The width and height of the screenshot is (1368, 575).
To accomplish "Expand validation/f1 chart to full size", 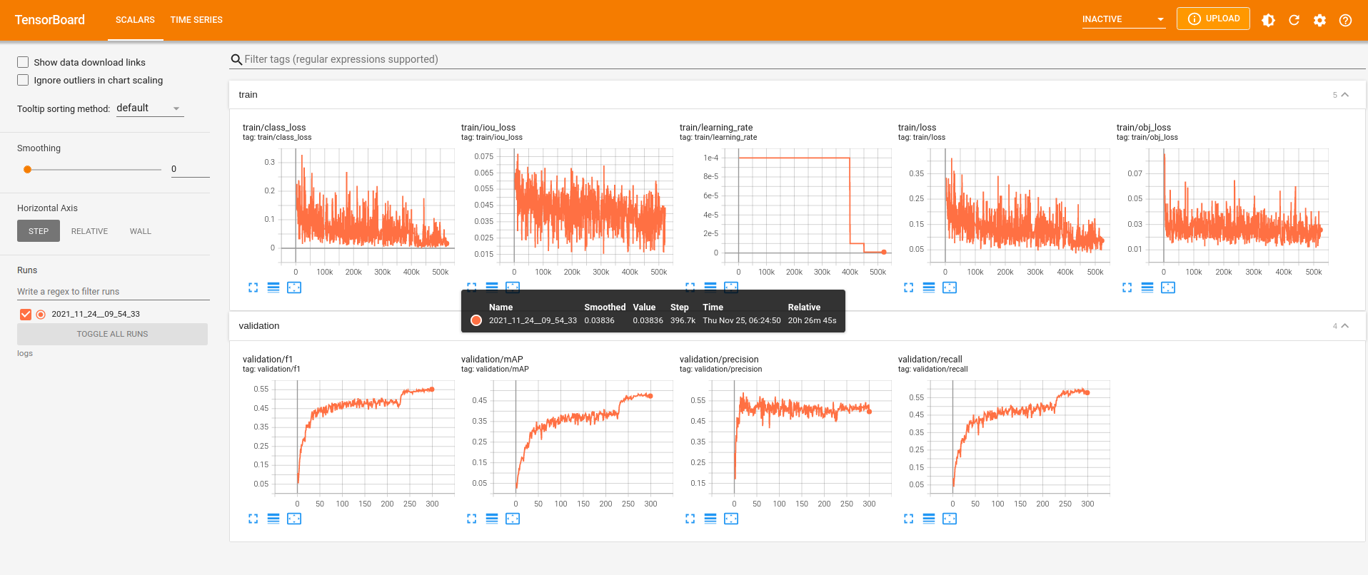I will tap(253, 519).
